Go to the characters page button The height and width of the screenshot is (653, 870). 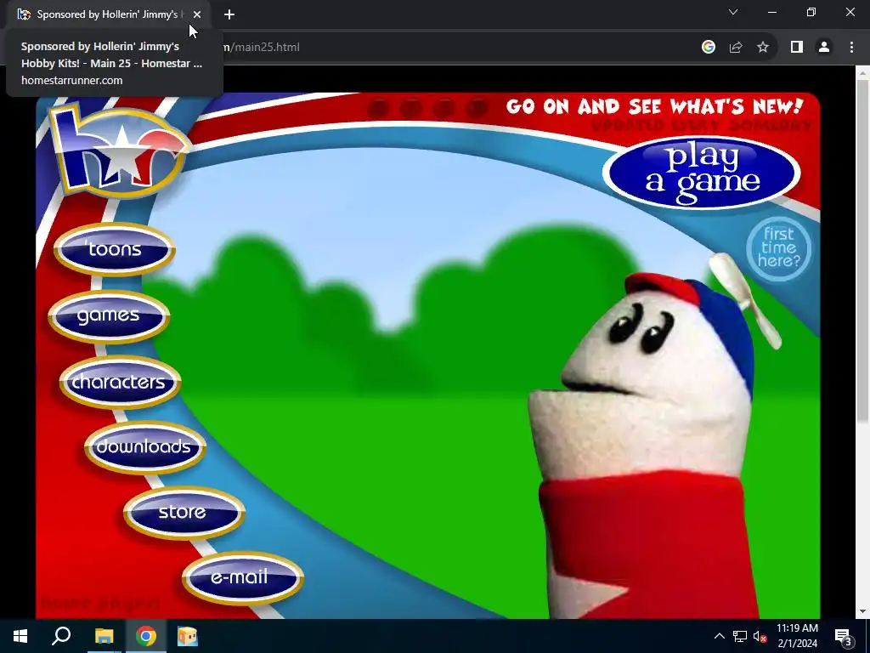(x=120, y=382)
